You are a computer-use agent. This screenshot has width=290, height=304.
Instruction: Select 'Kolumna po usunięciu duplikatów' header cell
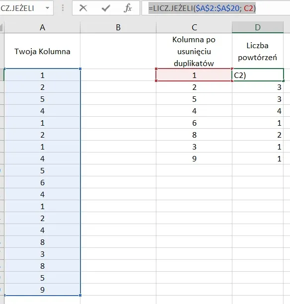pos(194,51)
